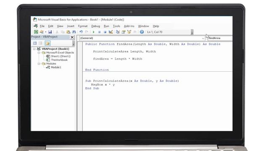This screenshot has height=151, width=269.
Task: Run the macro with the green play icon
Action: [93, 32]
